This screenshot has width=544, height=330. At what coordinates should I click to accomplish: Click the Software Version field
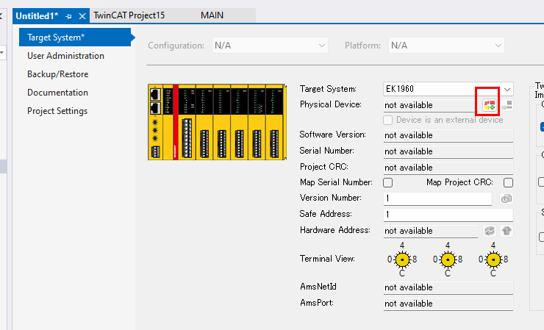[x=448, y=135]
